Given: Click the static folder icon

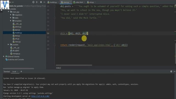Looking at the screenshot, I should 13,18.
